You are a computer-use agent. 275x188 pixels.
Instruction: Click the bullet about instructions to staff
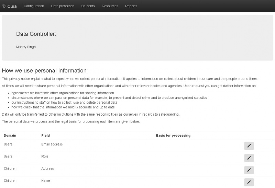(x=64, y=102)
